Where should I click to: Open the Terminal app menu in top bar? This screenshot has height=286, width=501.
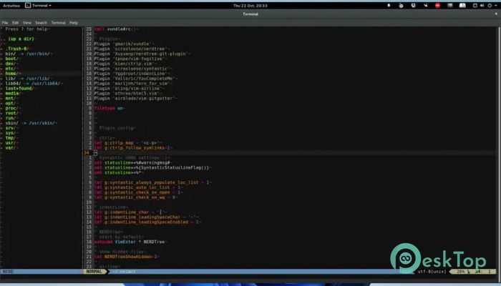click(39, 6)
